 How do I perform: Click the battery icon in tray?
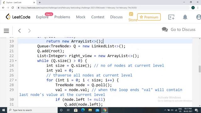pyautogui.click(x=169, y=110)
